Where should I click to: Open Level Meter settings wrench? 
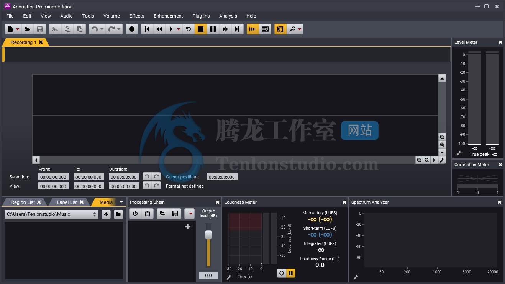[459, 153]
